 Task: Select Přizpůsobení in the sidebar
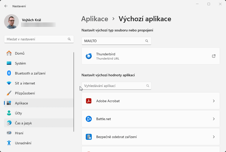[25, 93]
